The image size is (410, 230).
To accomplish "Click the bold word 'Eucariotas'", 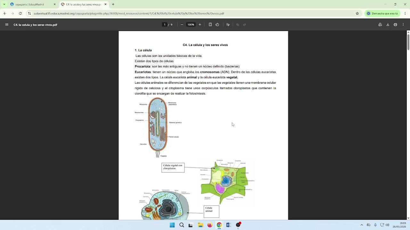I will (143, 72).
